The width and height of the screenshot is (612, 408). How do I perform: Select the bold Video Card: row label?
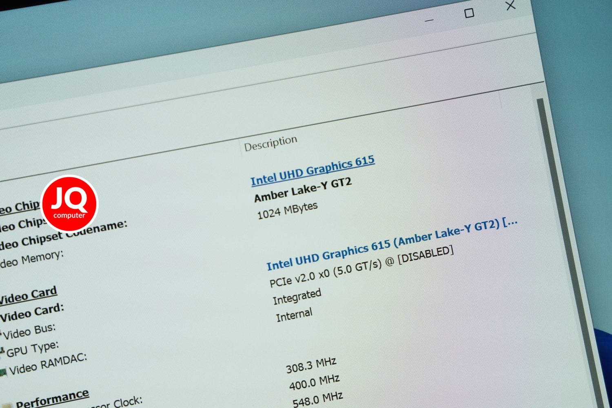(32, 313)
